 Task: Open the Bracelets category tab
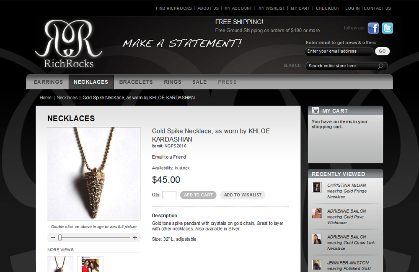tap(136, 82)
